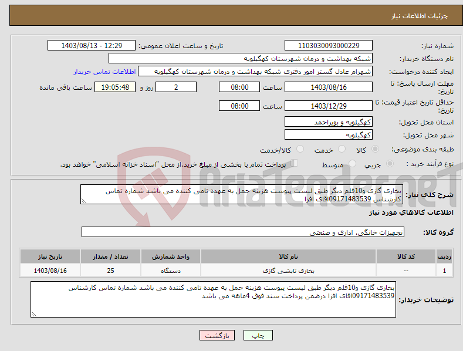Click the گروه کالا label

coord(438,232)
